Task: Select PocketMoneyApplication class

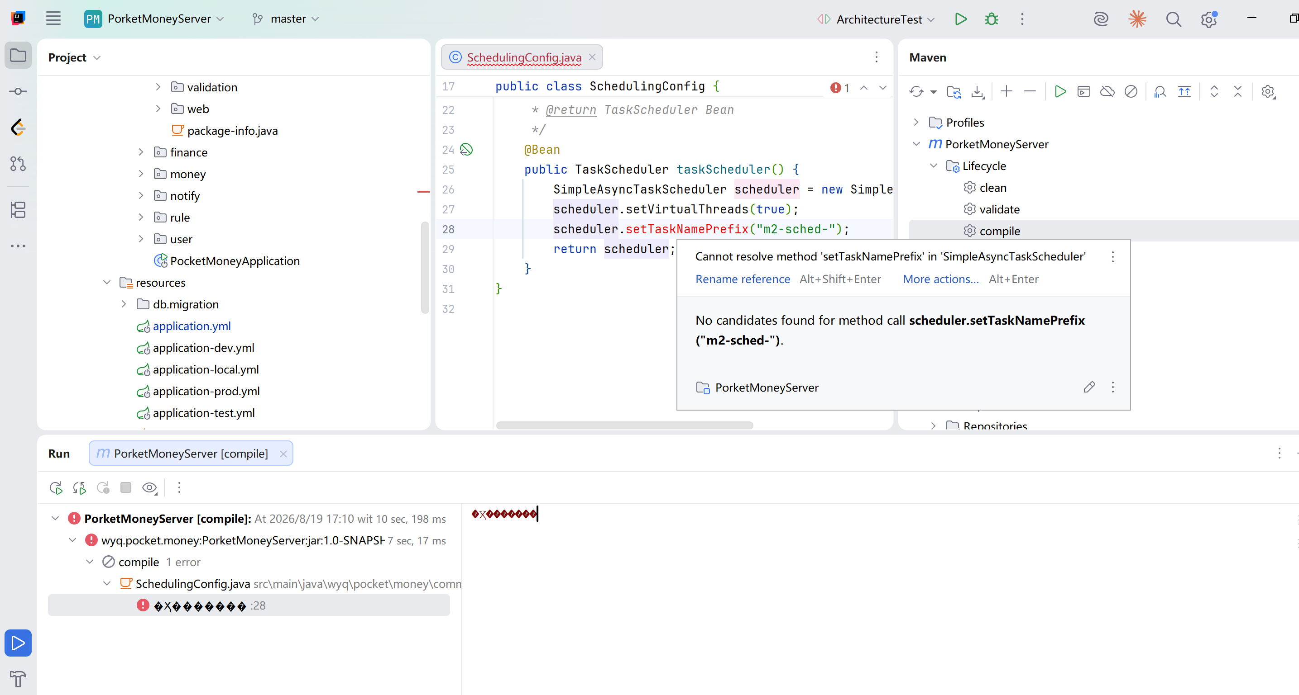Action: tap(235, 261)
